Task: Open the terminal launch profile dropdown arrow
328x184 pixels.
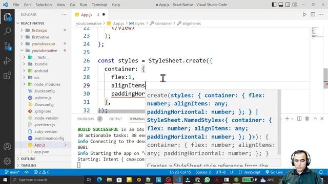Action: pyautogui.click(x=292, y=119)
